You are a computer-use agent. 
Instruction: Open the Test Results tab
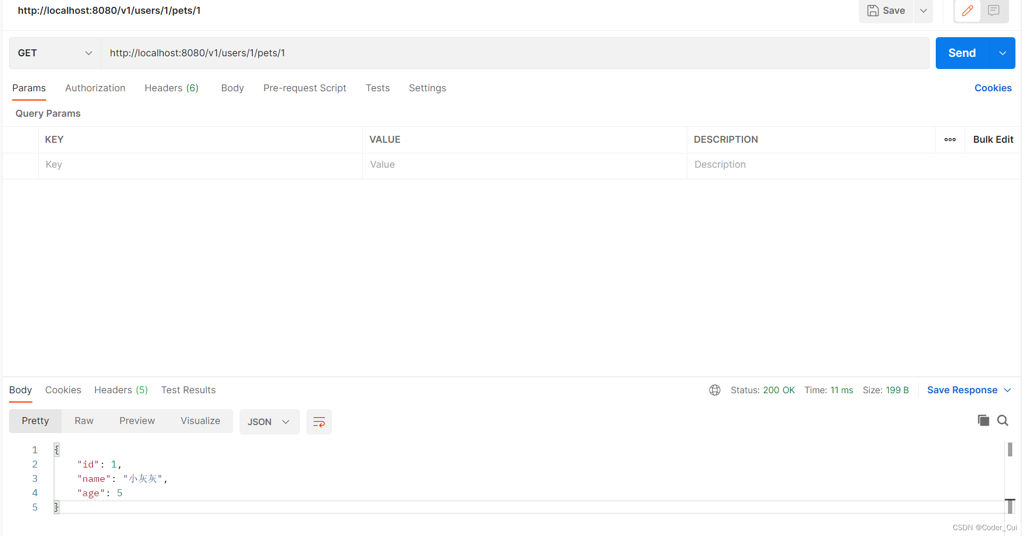[x=189, y=390]
